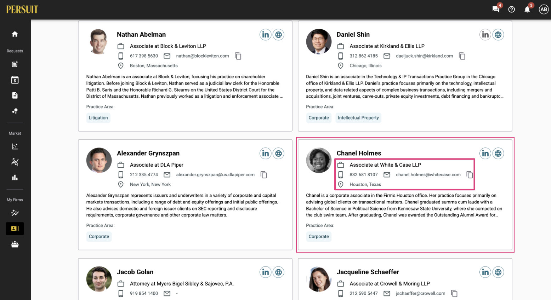Open the bar chart icon under Market
The image size is (551, 300).
coord(15,178)
